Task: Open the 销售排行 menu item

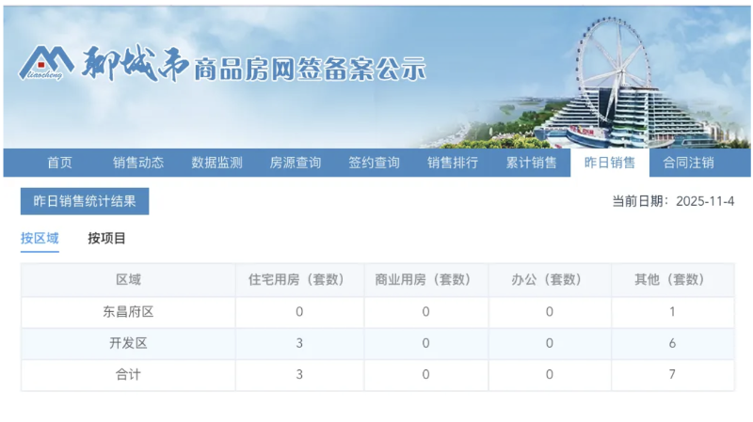Action: click(453, 163)
